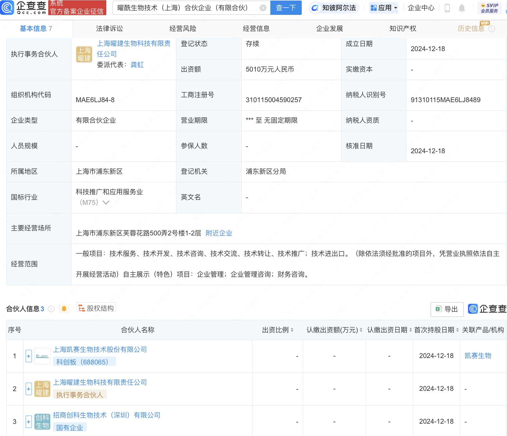Select organization code MAE6LJ84-8

(x=95, y=100)
